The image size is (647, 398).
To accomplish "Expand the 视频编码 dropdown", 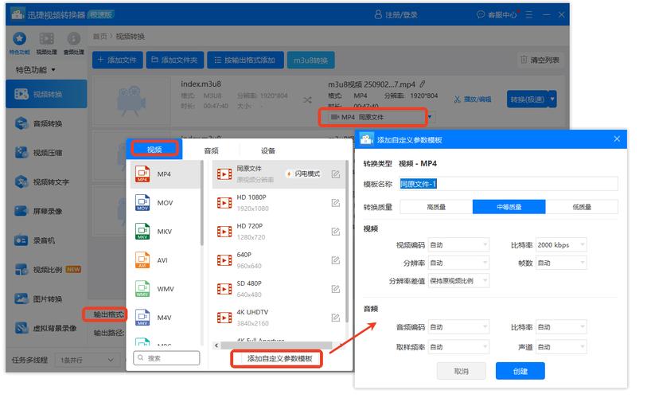I will (458, 245).
